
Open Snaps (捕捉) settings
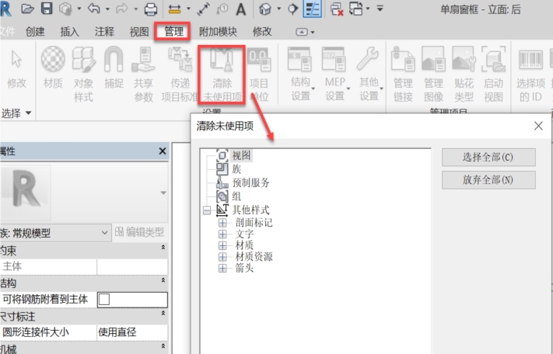tap(114, 67)
